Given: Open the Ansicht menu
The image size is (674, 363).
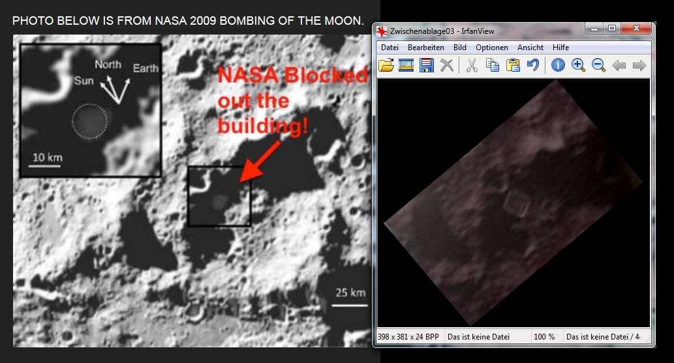Looking at the screenshot, I should 530,48.
